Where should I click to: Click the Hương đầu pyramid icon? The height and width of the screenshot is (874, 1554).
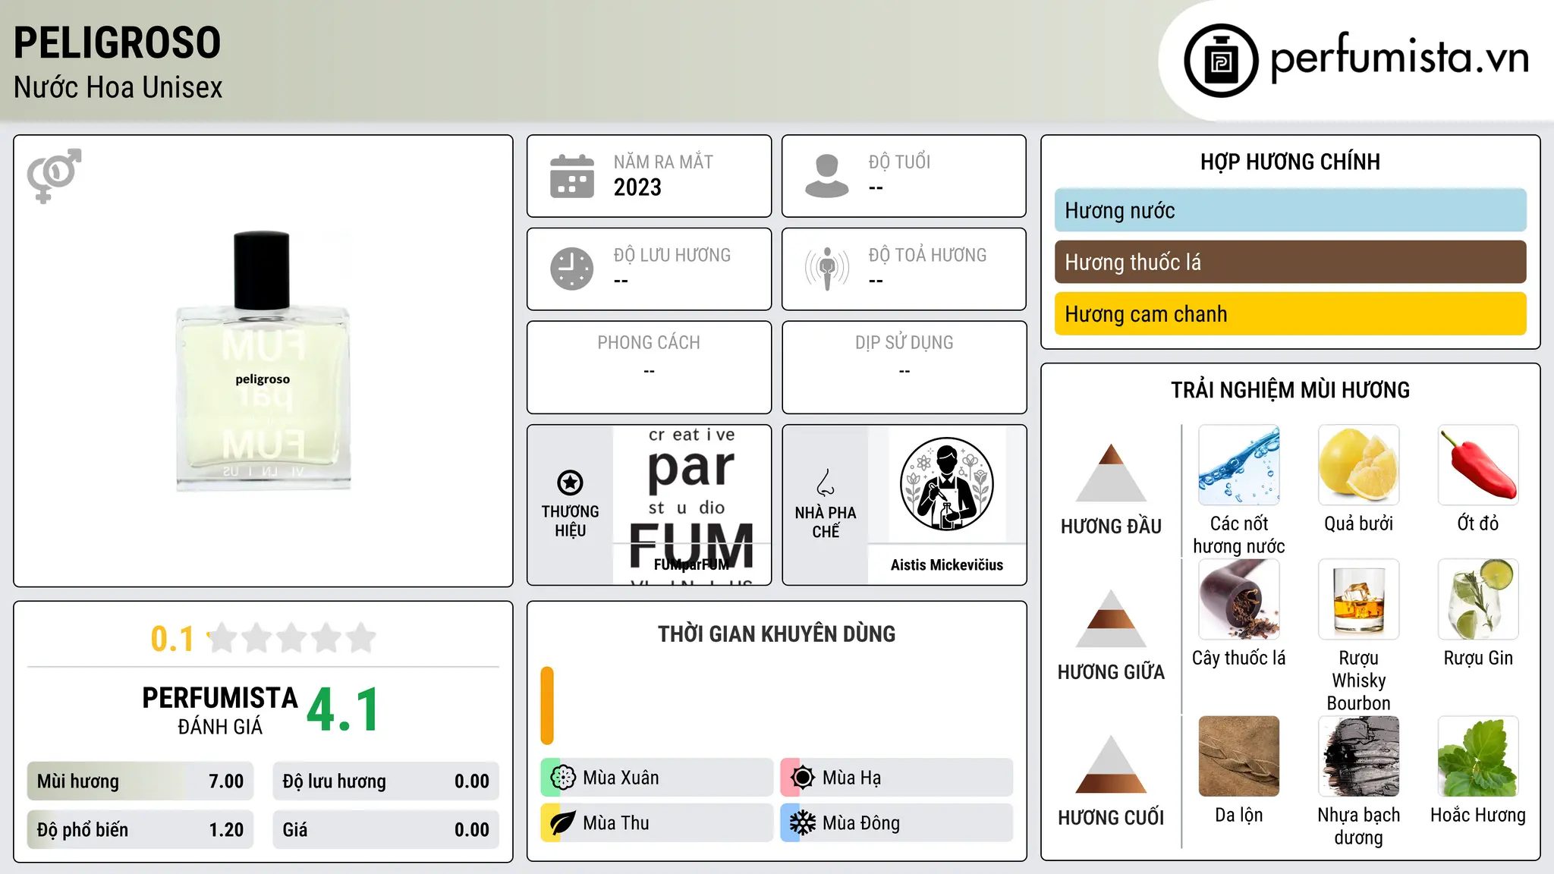point(1111,473)
